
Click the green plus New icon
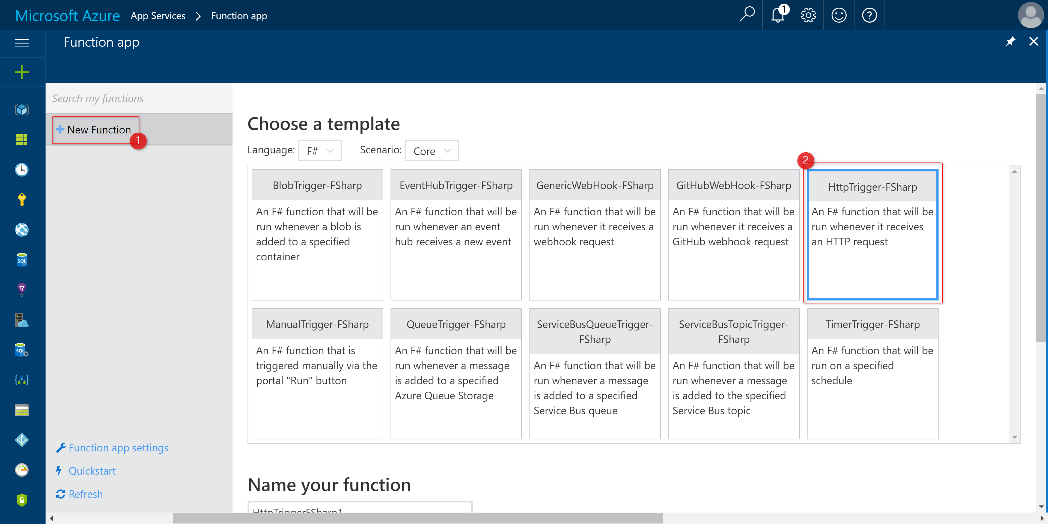pyautogui.click(x=22, y=72)
